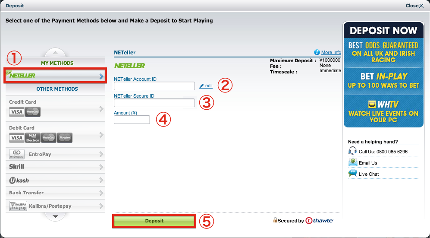Click the blue arrow on NETeller row
Viewport: 430px width, 238px height.
pos(101,76)
